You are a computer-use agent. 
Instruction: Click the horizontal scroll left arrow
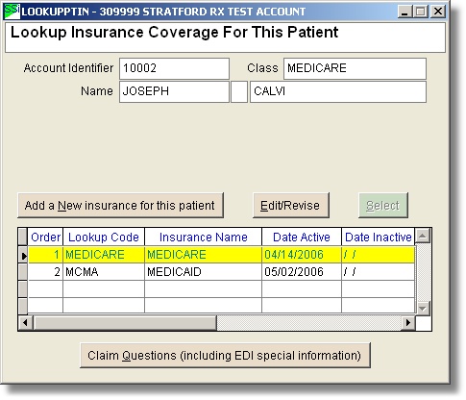tap(25, 322)
